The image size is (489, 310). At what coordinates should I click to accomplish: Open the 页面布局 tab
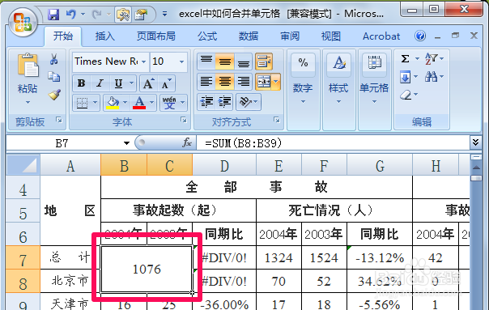(x=156, y=36)
